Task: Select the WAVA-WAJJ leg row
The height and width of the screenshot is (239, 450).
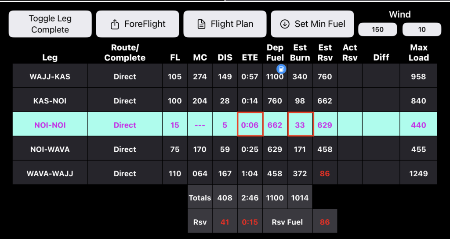Action: click(x=50, y=174)
